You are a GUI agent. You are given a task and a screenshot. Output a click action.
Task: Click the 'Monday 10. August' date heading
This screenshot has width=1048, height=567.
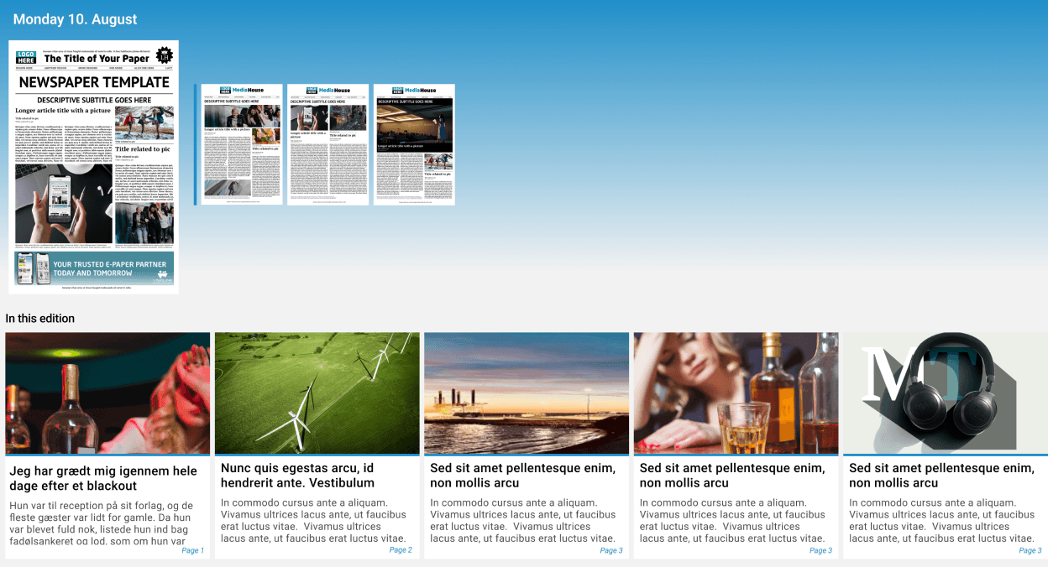[75, 19]
